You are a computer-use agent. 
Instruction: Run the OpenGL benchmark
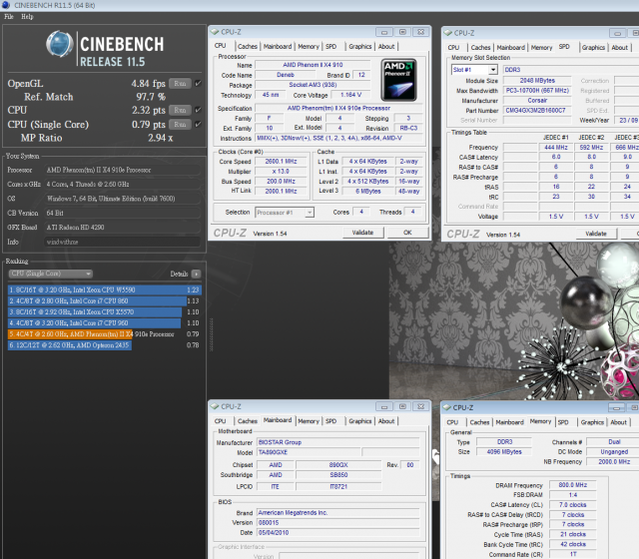click(x=180, y=84)
